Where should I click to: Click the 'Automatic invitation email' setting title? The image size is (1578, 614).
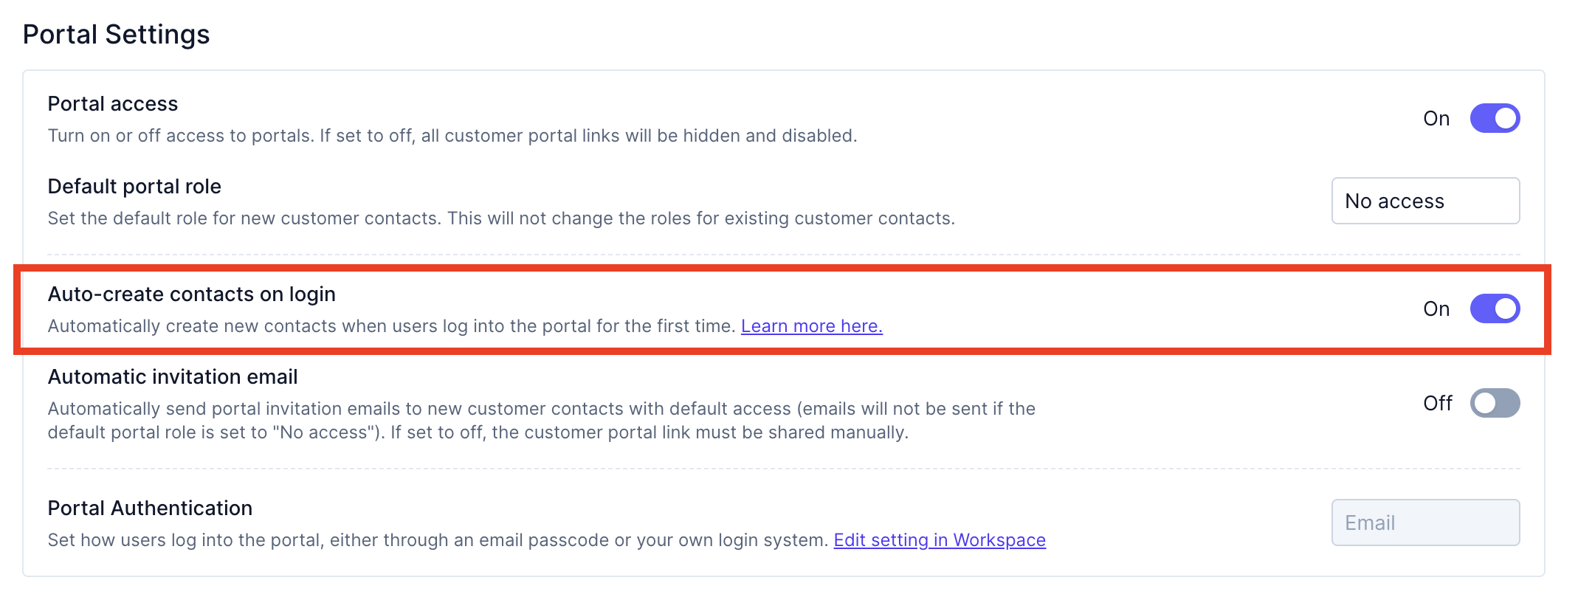tap(173, 377)
